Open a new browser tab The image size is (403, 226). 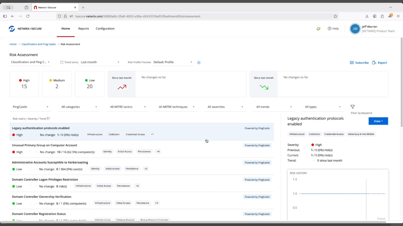pyautogui.click(x=83, y=7)
